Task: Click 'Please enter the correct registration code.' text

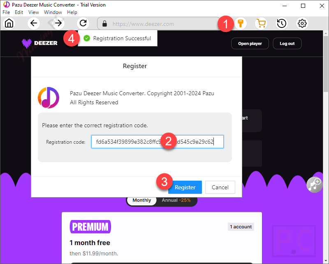Action: [95, 125]
